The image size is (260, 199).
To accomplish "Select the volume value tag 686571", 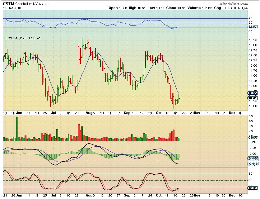I will point(252,137).
